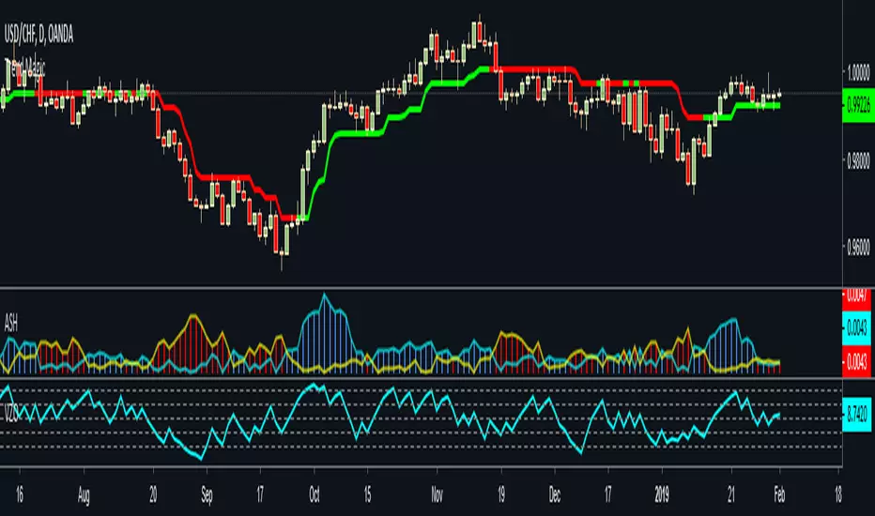This screenshot has width=875, height=516.
Task: Click the 21 date label after 2019
Action: click(731, 494)
